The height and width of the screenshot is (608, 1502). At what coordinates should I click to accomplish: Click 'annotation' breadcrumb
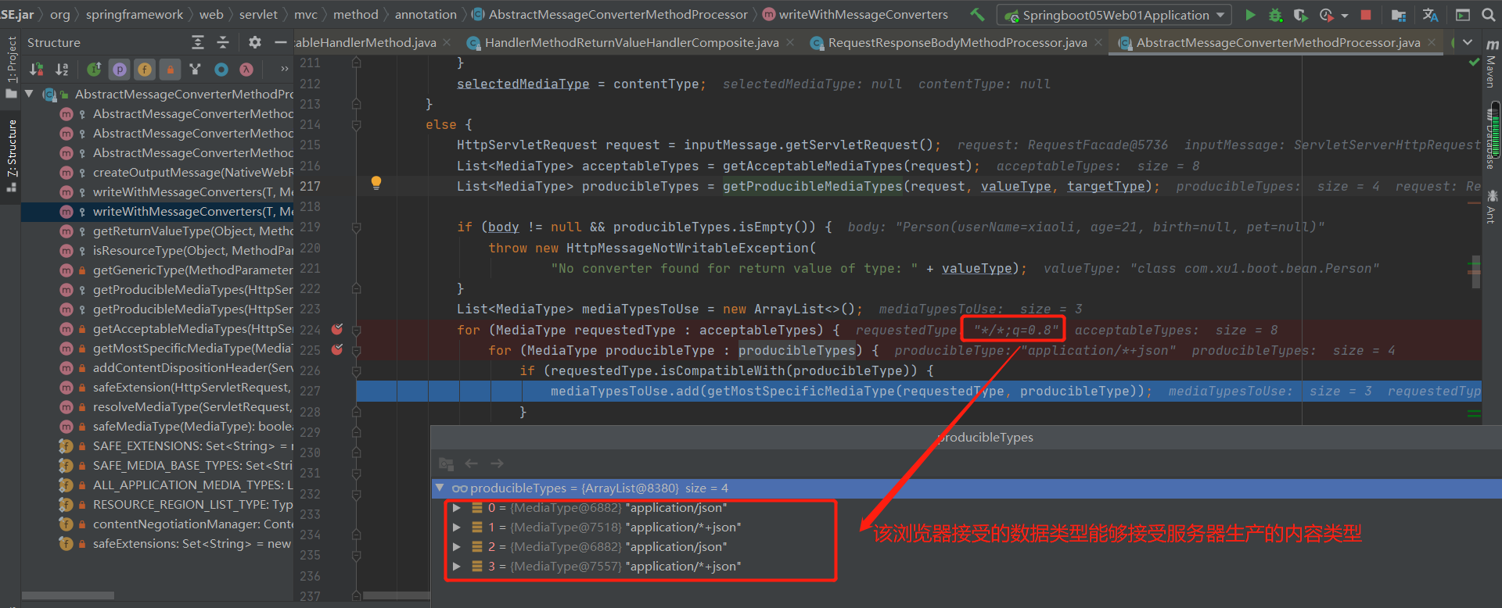click(x=426, y=14)
